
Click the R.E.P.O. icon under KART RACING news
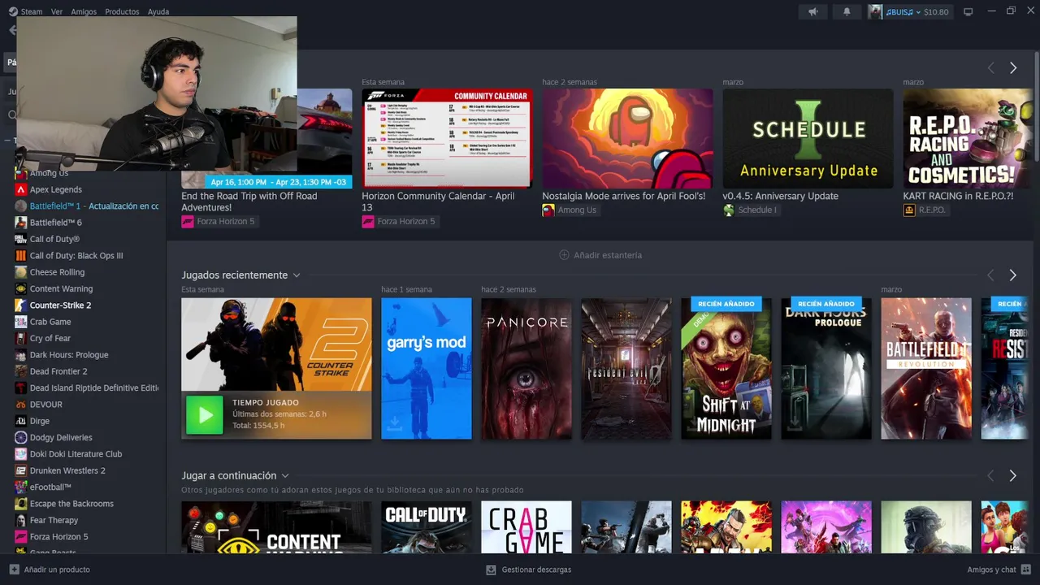(x=909, y=210)
